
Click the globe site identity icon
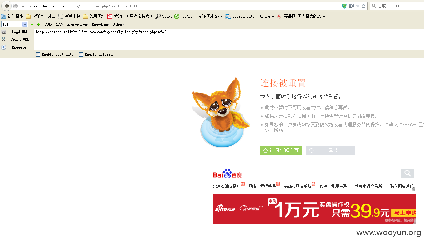coord(15,6)
